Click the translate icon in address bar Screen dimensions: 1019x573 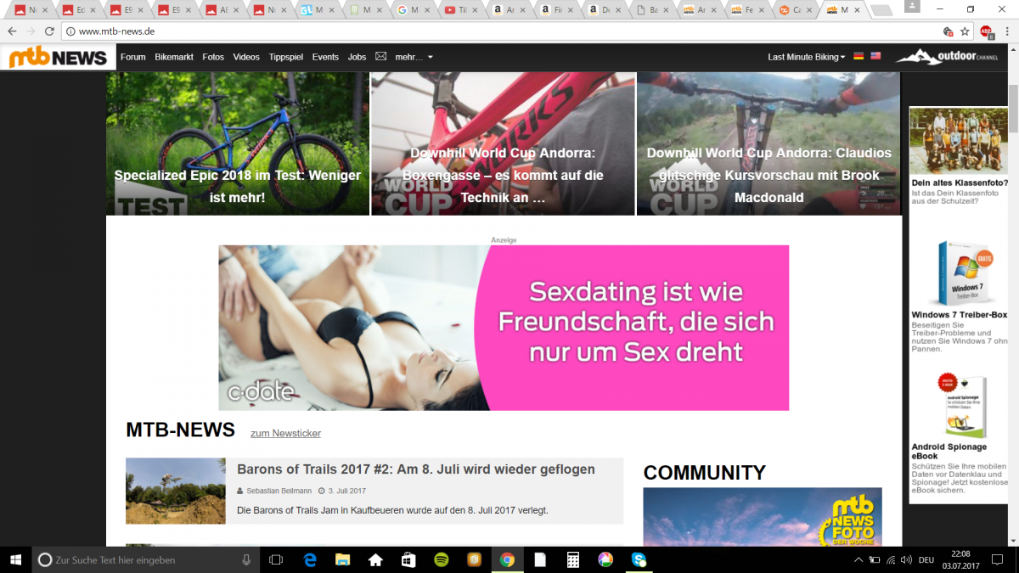[948, 31]
